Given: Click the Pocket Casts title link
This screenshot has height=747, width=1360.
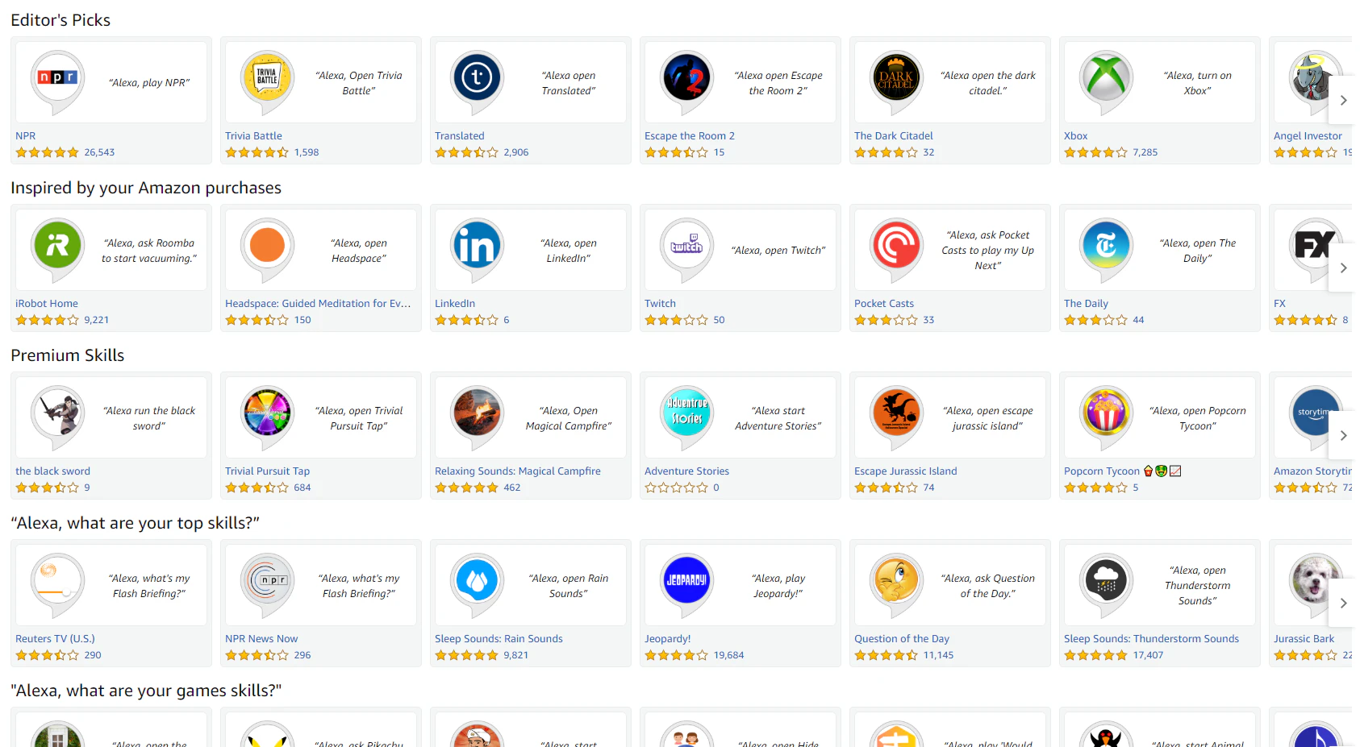Looking at the screenshot, I should coord(884,304).
